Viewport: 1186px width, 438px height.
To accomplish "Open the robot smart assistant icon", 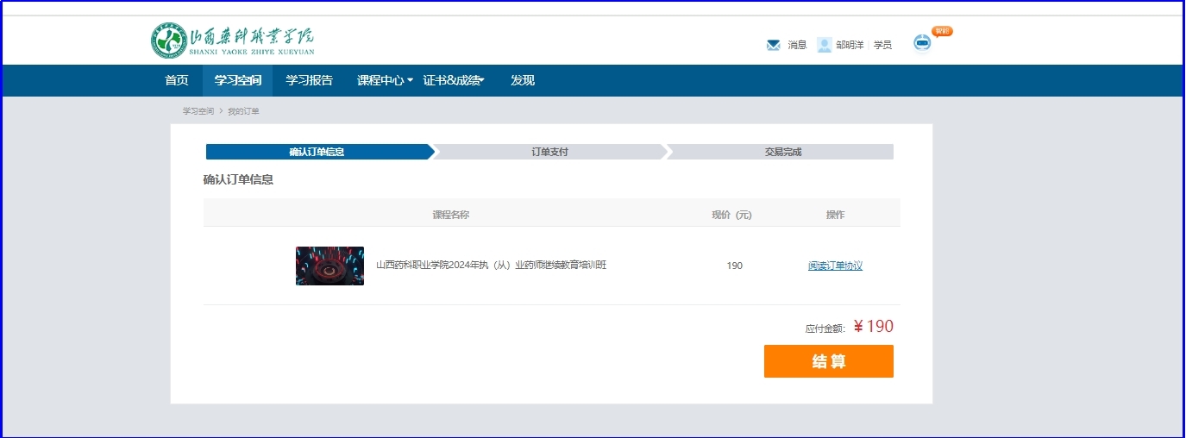I will coord(922,43).
